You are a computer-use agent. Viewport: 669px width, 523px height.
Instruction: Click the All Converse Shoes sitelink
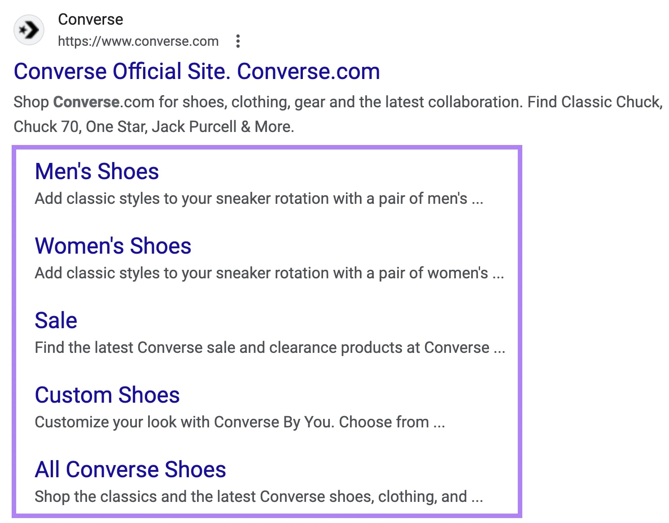[130, 469]
